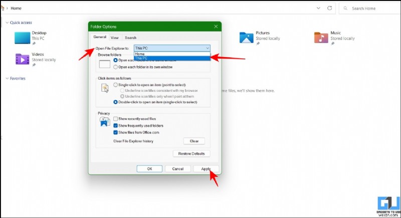Select Single-click to open an item
The width and height of the screenshot is (401, 218).
pyautogui.click(x=116, y=85)
